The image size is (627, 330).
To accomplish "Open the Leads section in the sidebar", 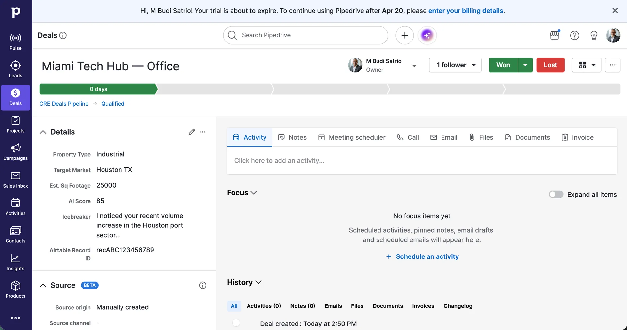I will pos(15,69).
